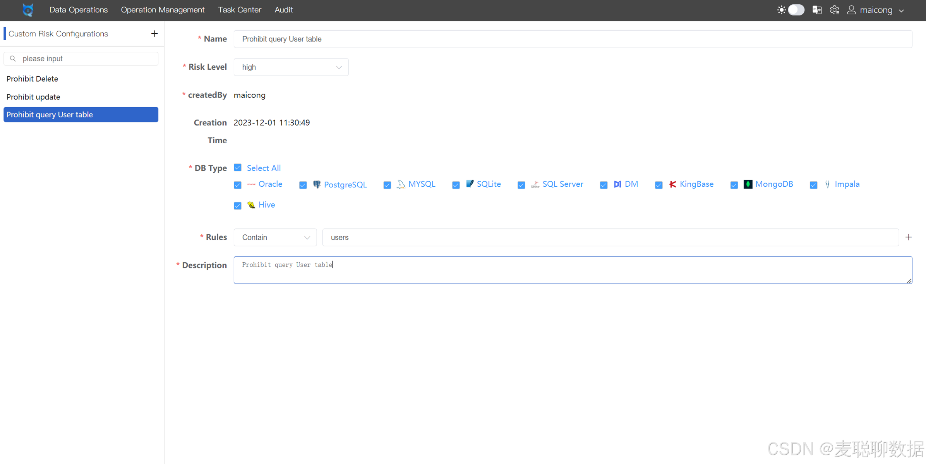This screenshot has height=464, width=926.
Task: Uncheck the Select All checkbox
Action: [238, 167]
